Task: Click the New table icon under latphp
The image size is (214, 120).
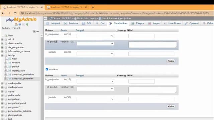Action: point(10,59)
